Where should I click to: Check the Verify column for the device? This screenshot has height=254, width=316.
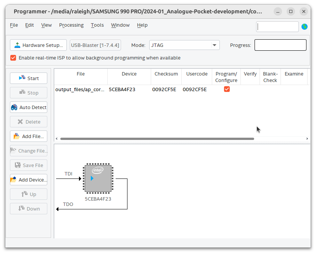[x=250, y=89]
